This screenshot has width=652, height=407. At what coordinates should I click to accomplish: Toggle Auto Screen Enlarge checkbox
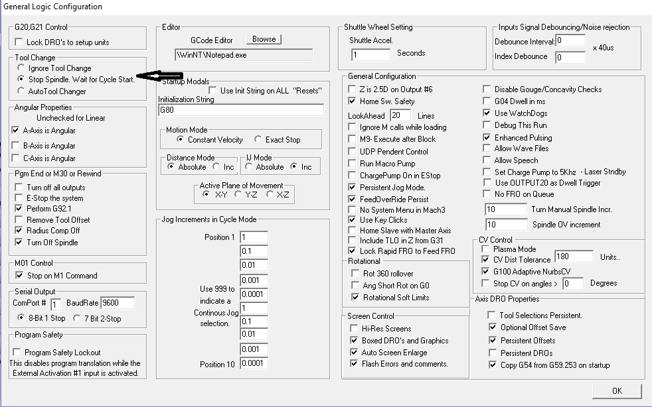[x=354, y=352]
